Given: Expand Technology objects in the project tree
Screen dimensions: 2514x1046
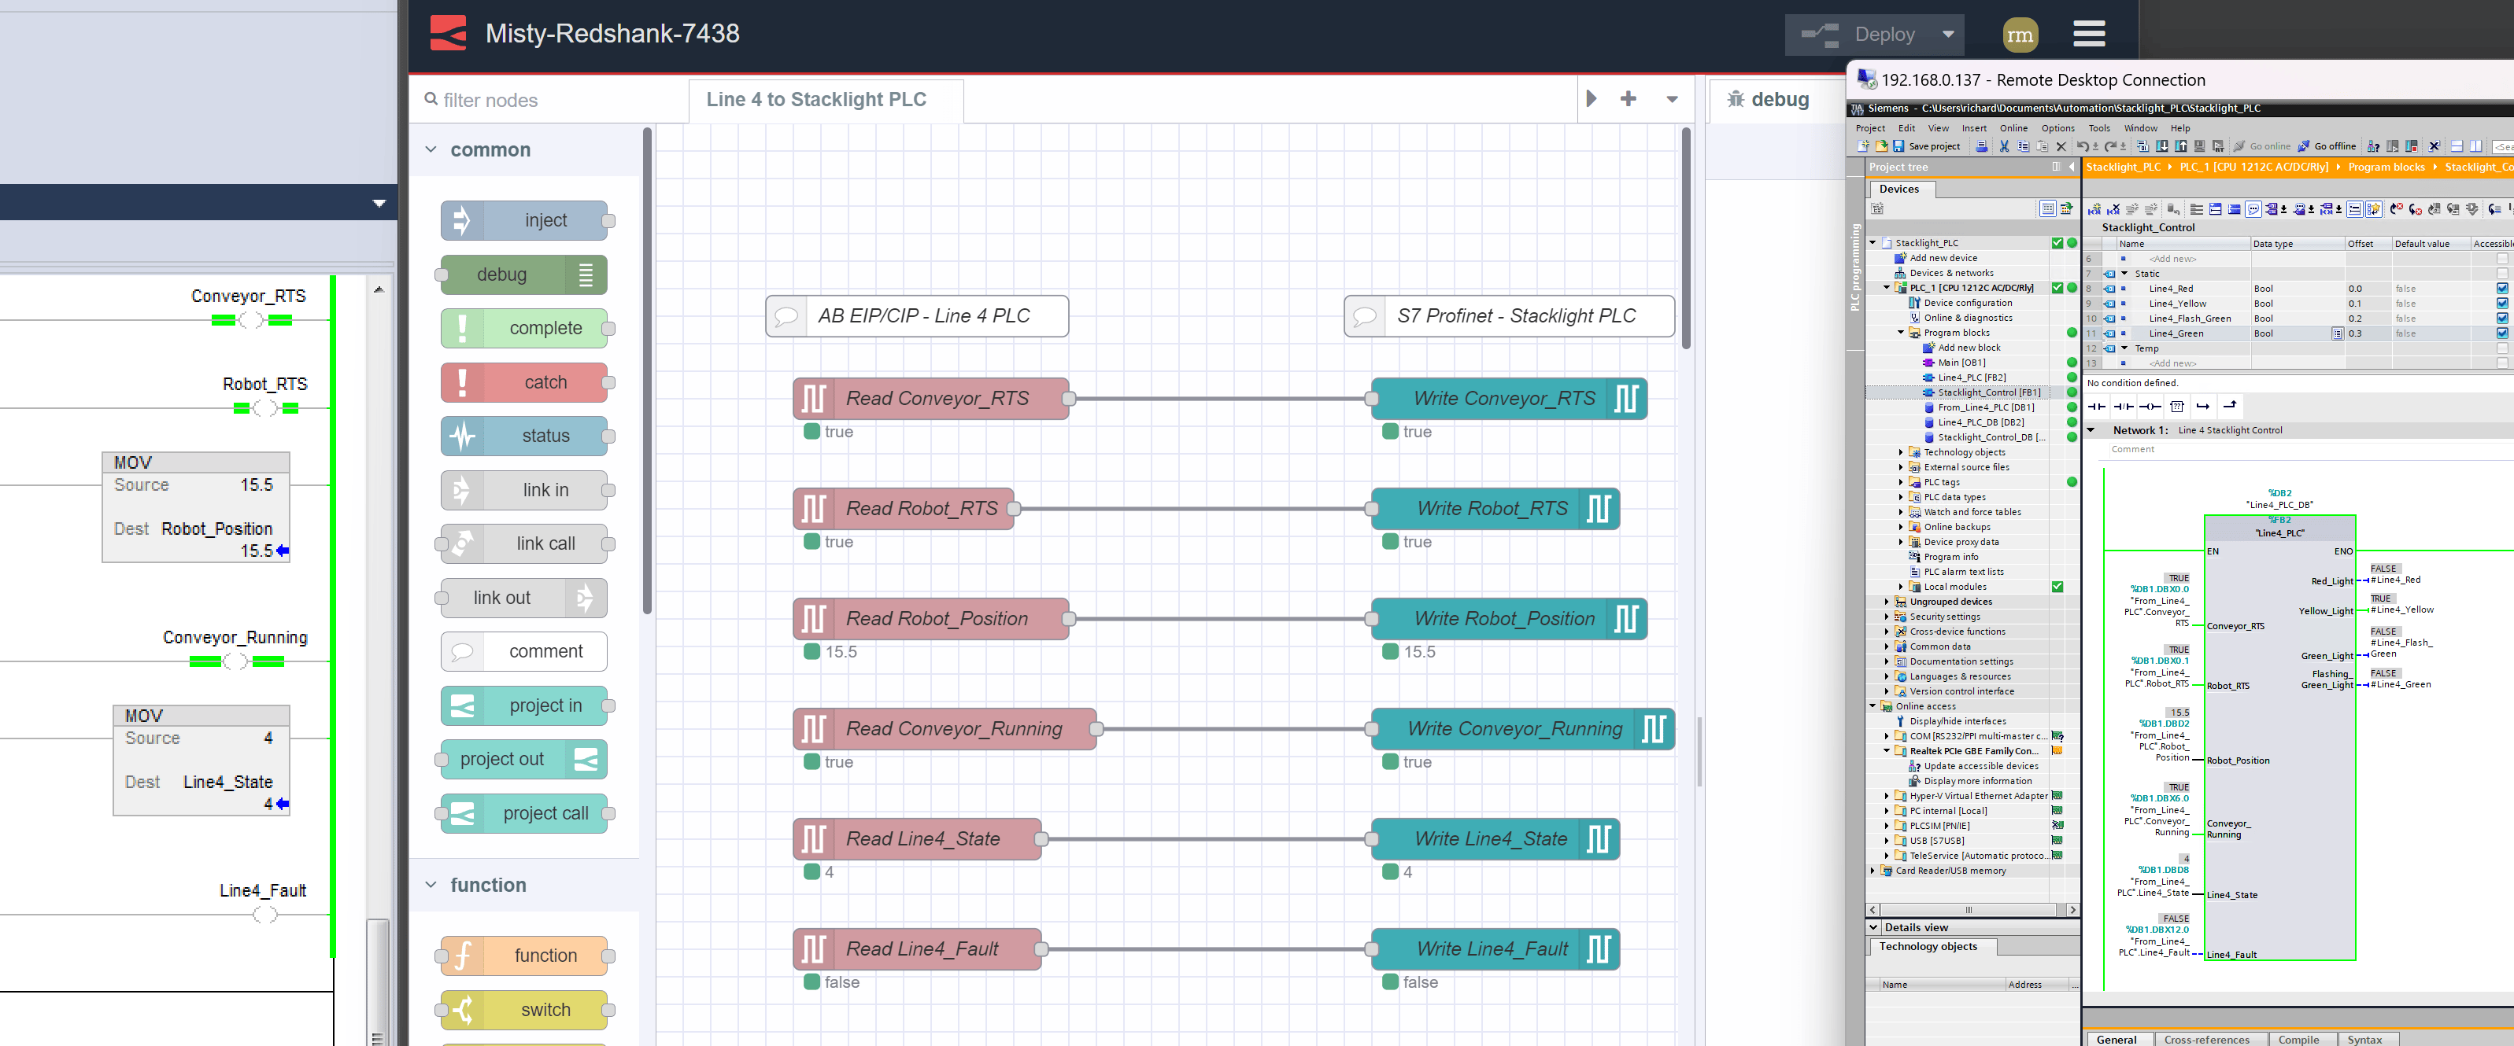Looking at the screenshot, I should (x=1899, y=451).
